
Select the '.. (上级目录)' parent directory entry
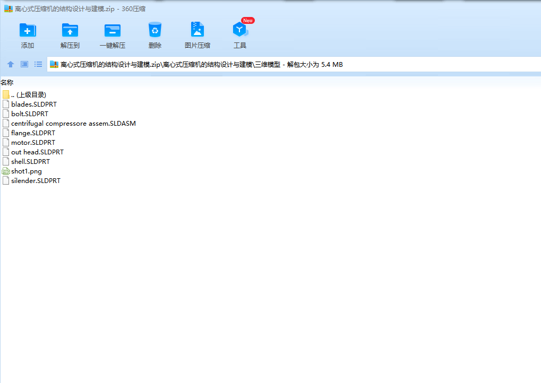[29, 95]
